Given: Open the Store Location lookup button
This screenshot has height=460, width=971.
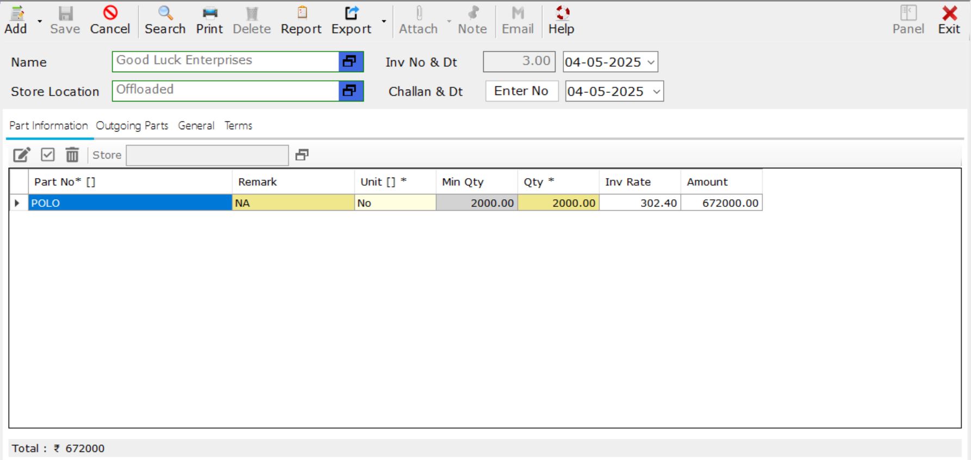Looking at the screenshot, I should point(351,91).
